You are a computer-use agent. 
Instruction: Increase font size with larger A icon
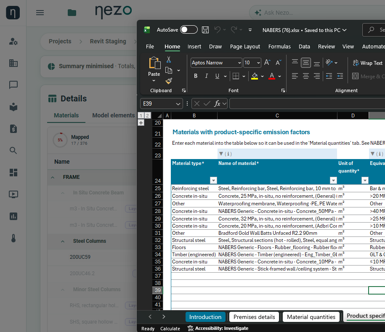(x=267, y=62)
